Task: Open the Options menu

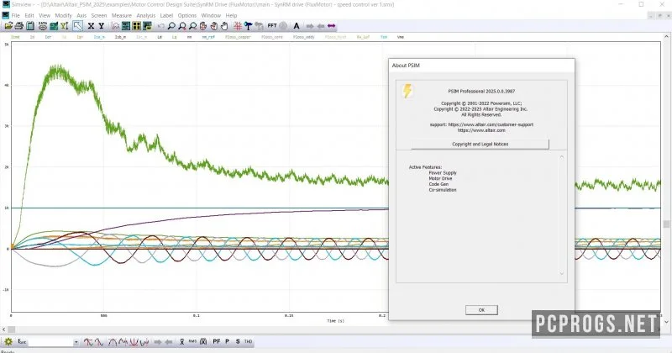Action: tap(187, 15)
